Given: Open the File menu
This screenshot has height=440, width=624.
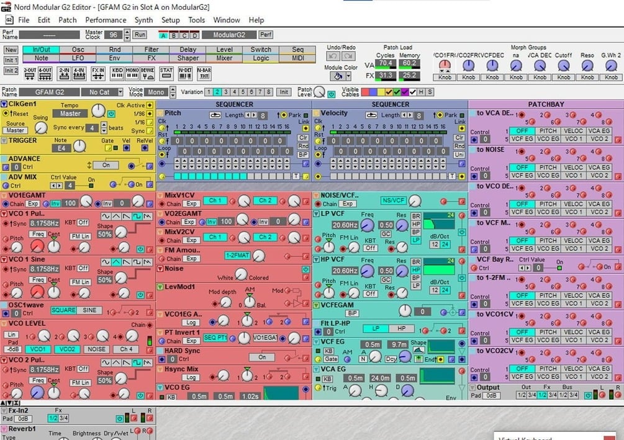Looking at the screenshot, I should point(24,20).
